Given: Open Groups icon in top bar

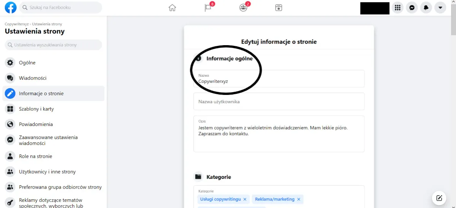Looking at the screenshot, I should [x=243, y=8].
